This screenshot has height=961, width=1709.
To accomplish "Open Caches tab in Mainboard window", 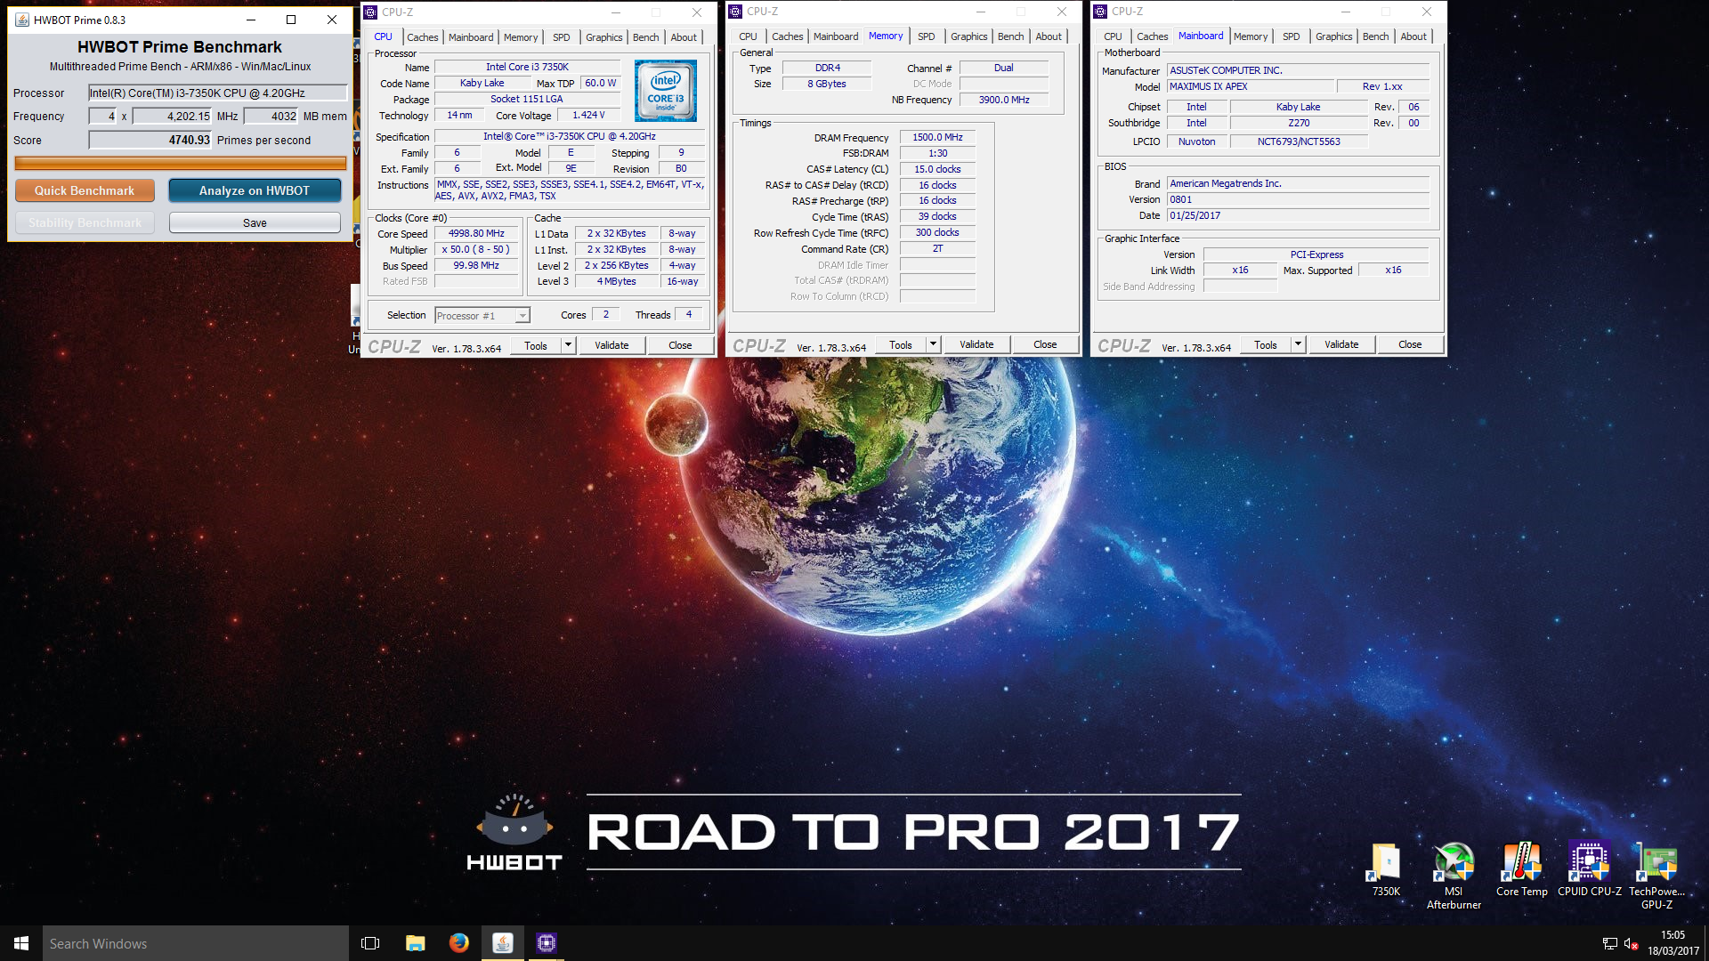I will [1152, 36].
